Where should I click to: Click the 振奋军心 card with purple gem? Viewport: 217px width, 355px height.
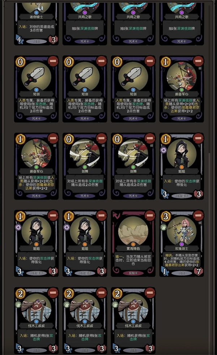182,89
